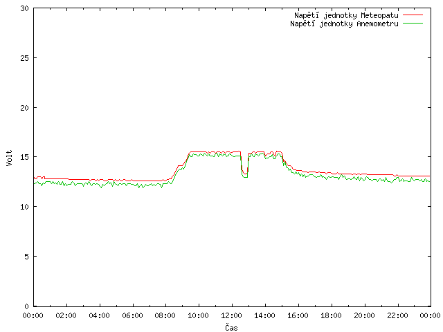Viewport: 443px width, 332px height.
Task: Click the legend label 'Napětí jednotky Meteopatu'
Action: coord(346,15)
